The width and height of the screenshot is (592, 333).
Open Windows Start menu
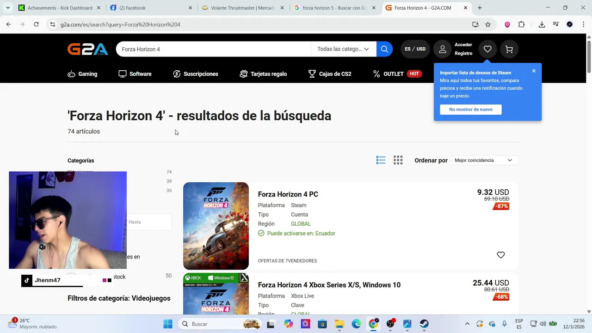point(168,324)
